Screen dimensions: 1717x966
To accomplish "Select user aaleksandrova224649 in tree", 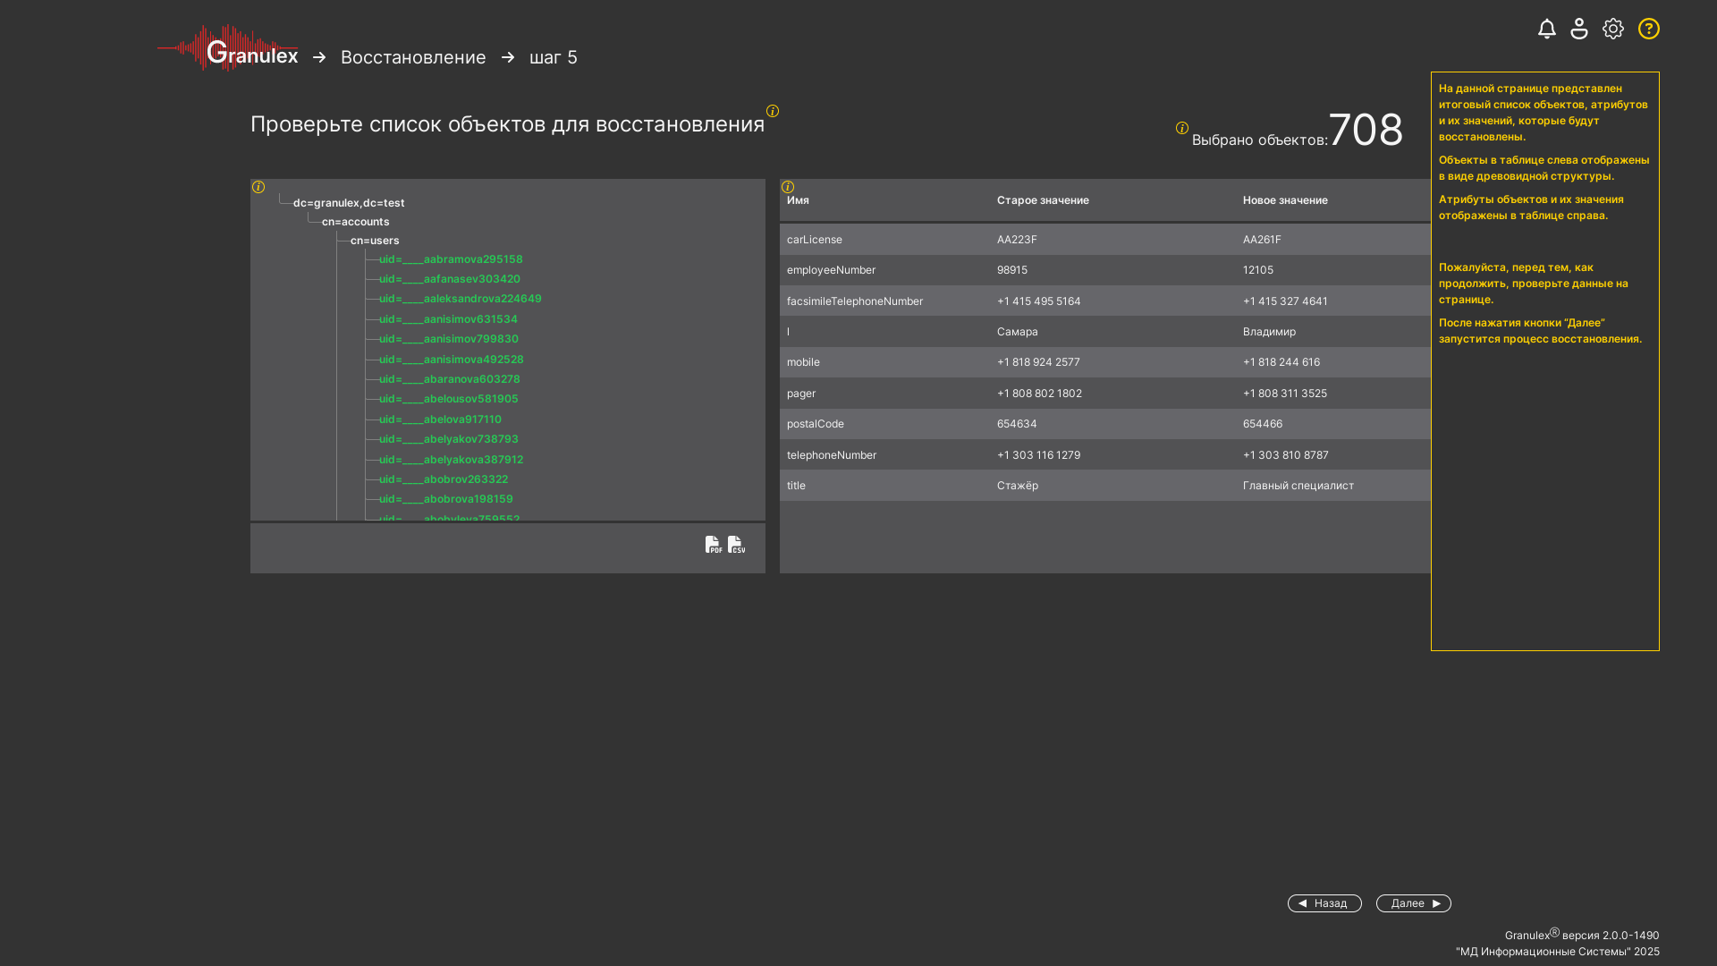I will pos(461,299).
